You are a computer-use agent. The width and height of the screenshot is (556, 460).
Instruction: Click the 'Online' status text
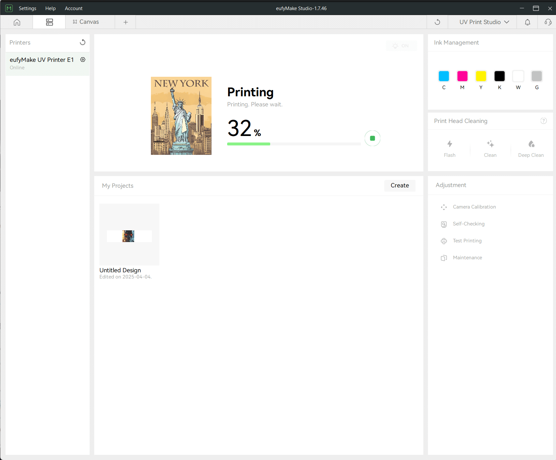17,68
